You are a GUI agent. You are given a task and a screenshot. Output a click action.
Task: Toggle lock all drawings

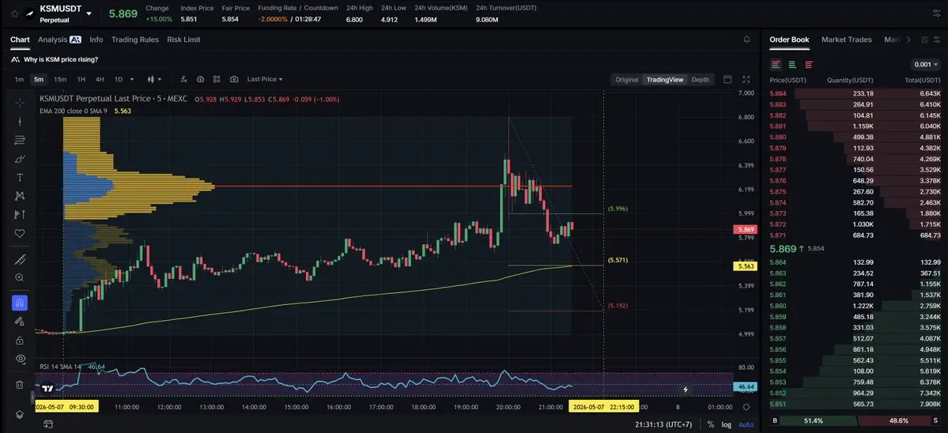(x=19, y=340)
